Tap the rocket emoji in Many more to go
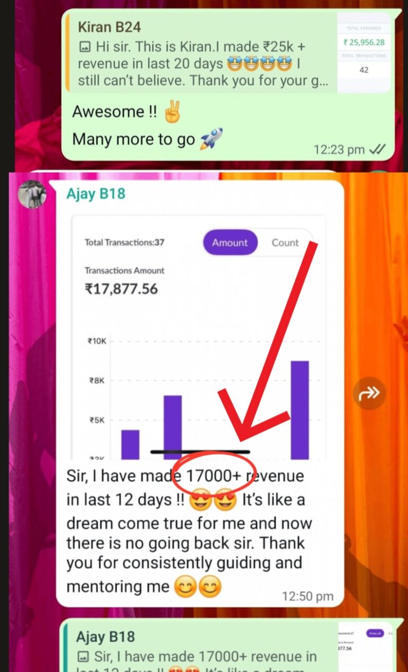 (211, 139)
